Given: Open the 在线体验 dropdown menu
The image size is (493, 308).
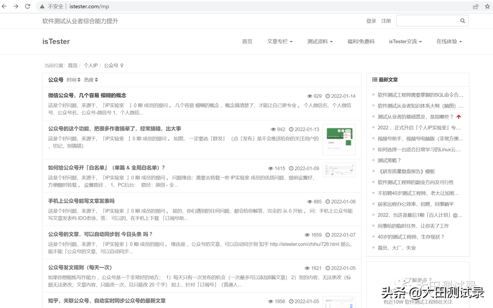Looking at the screenshot, I should (449, 41).
